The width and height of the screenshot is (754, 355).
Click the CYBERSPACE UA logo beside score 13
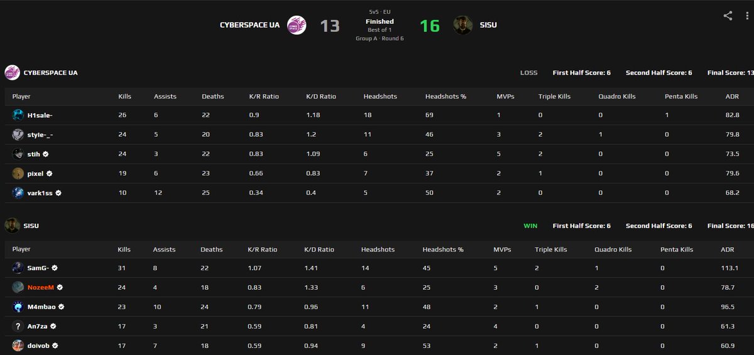click(x=297, y=25)
